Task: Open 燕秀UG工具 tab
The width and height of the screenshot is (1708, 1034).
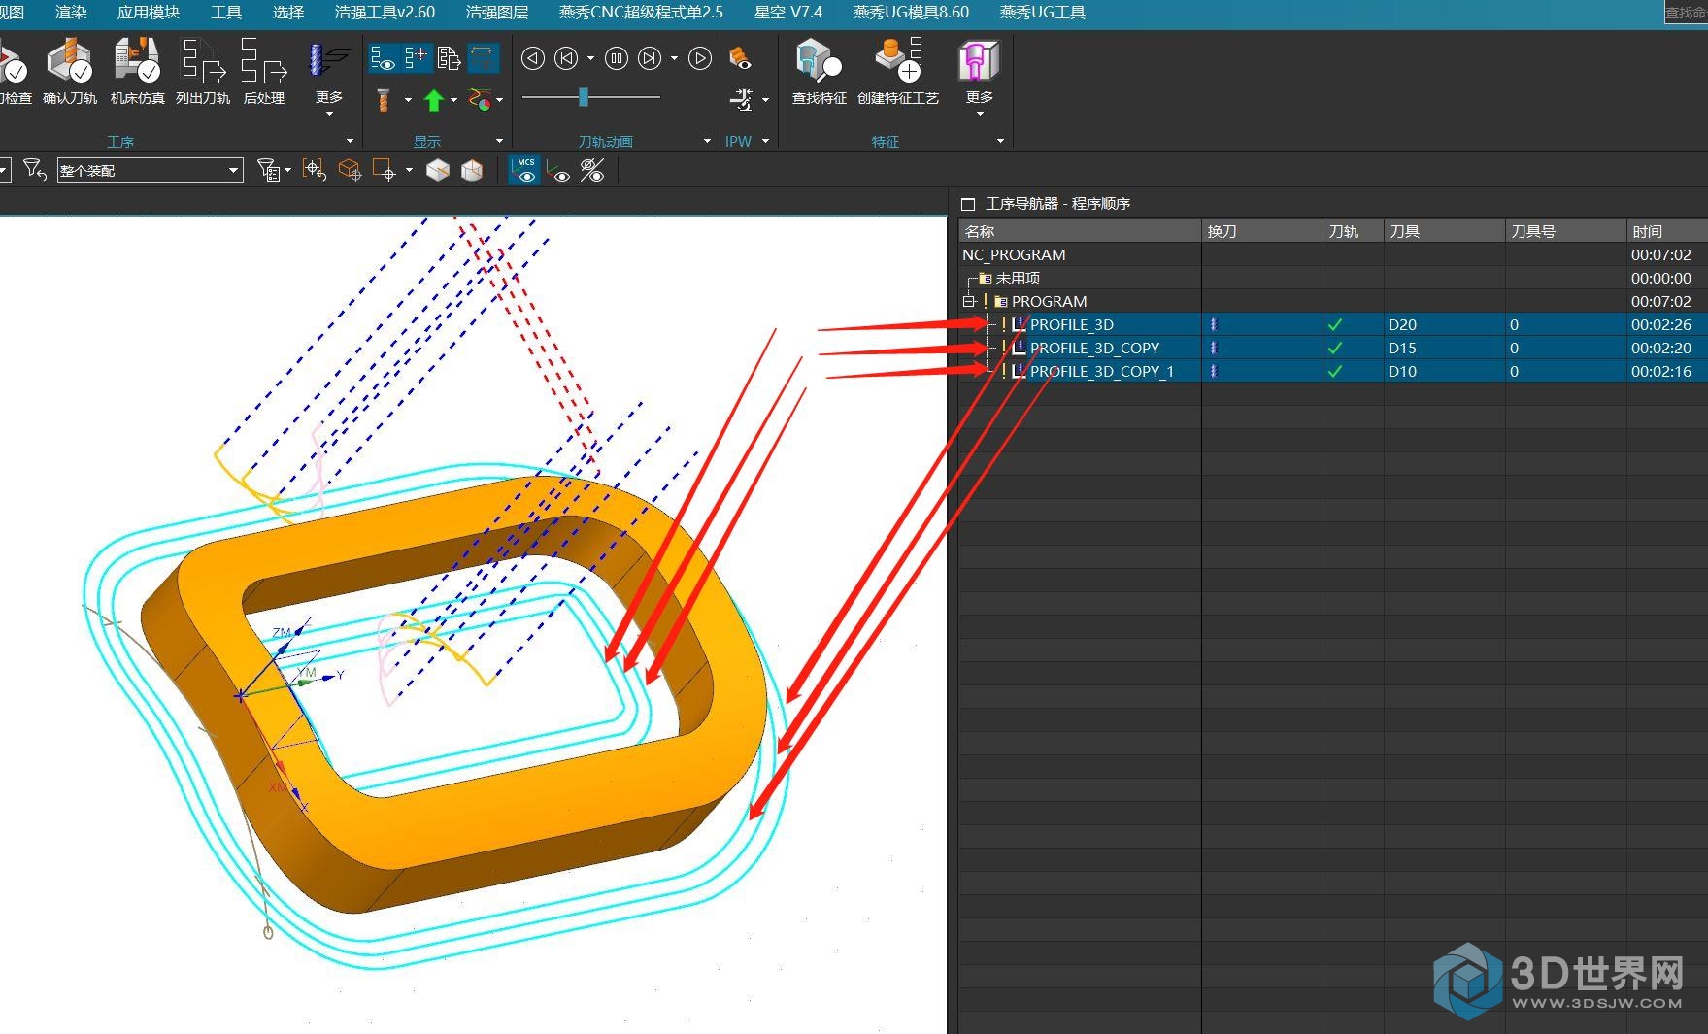Action: pos(1043,12)
